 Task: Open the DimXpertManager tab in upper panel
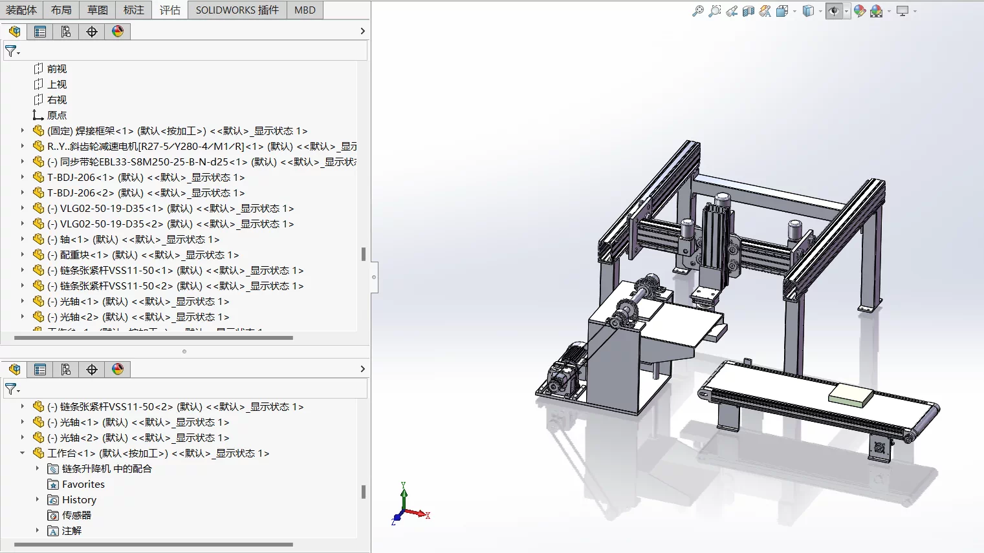92,32
